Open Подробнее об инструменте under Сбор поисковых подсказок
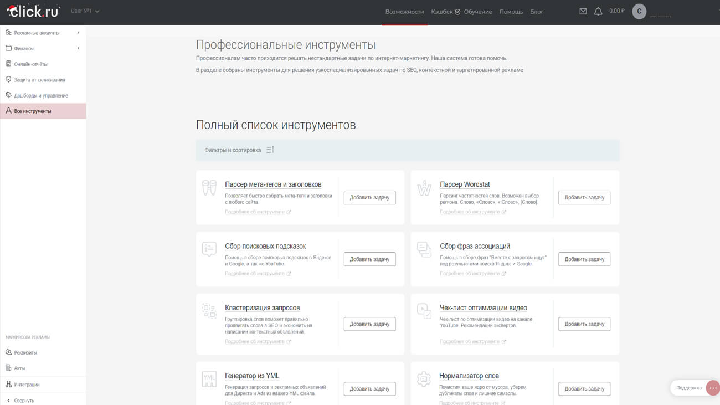This screenshot has height=405, width=720. point(255,274)
